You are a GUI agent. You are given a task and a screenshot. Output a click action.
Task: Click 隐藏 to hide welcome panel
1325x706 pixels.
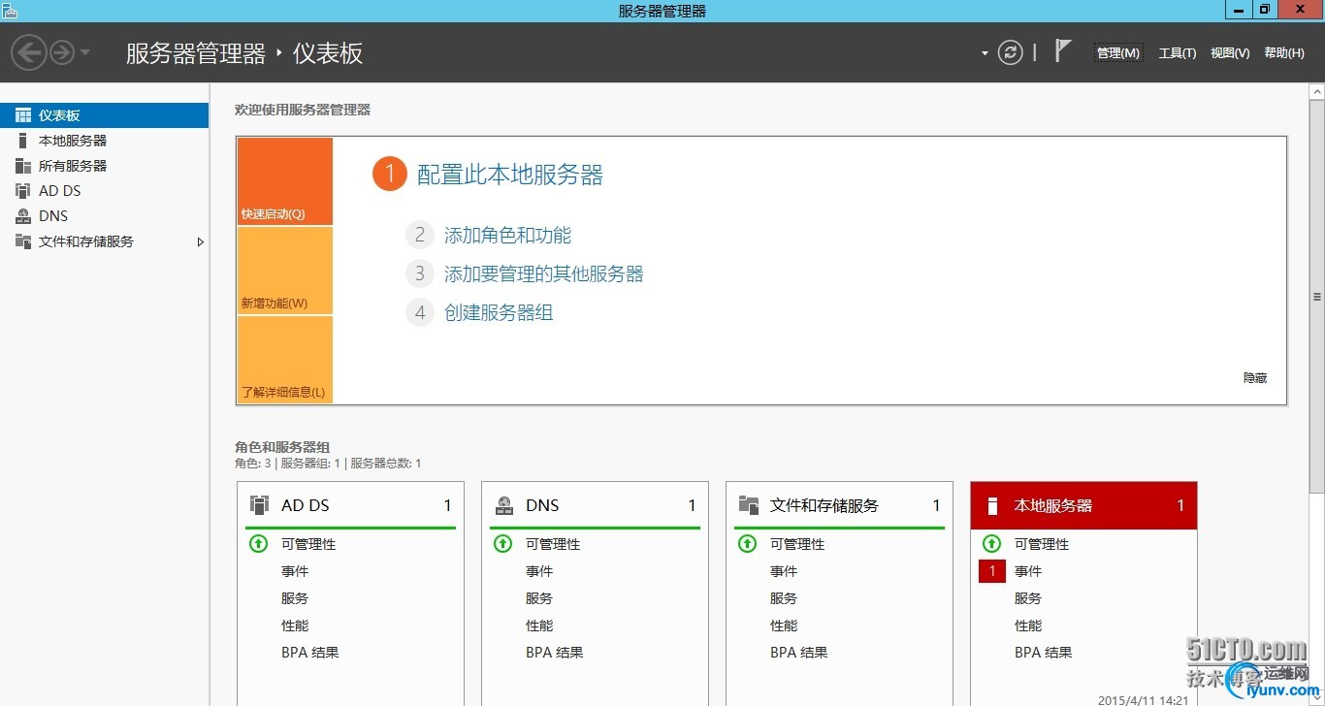[x=1255, y=378]
